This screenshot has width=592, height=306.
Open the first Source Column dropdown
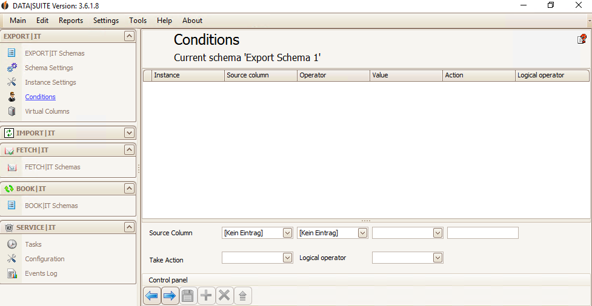288,233
